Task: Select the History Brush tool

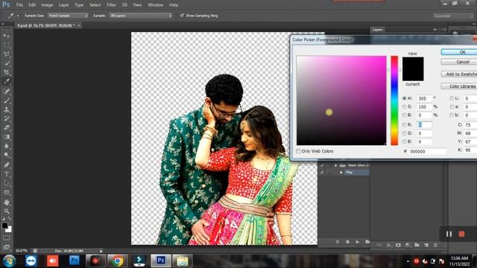Action: 7,118
